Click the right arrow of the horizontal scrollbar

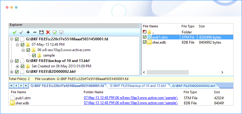pyautogui.click(x=222, y=72)
